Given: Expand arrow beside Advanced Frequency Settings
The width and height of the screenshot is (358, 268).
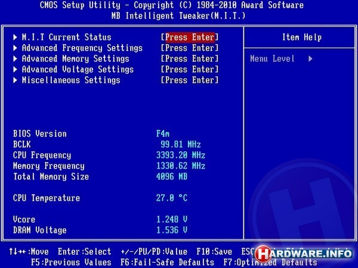Looking at the screenshot, I should click(x=15, y=48).
